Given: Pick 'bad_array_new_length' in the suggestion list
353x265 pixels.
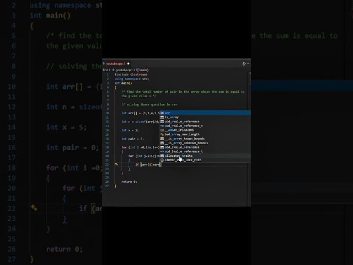Looking at the screenshot, I should [205, 134].
